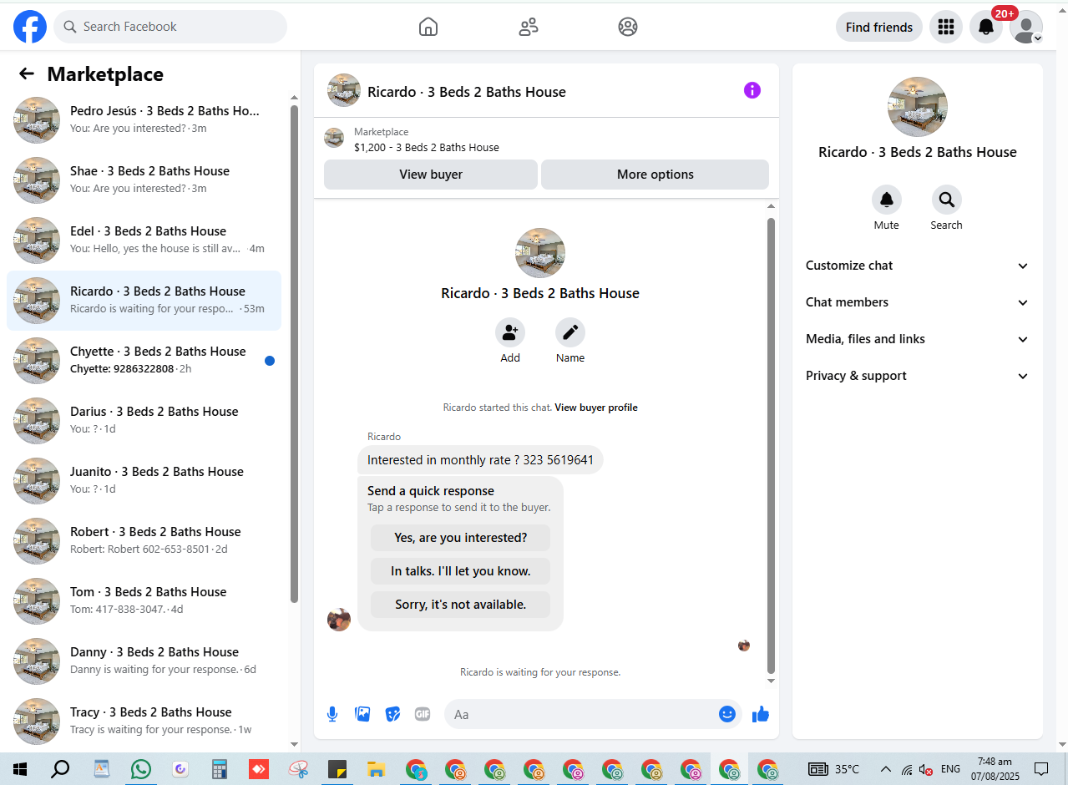
Task: Open the Calculator taskbar icon
Action: point(220,769)
